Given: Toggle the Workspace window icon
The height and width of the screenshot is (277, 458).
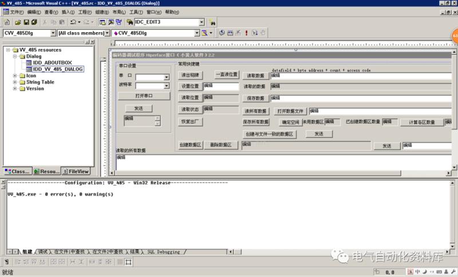Looking at the screenshot, I should (x=102, y=22).
